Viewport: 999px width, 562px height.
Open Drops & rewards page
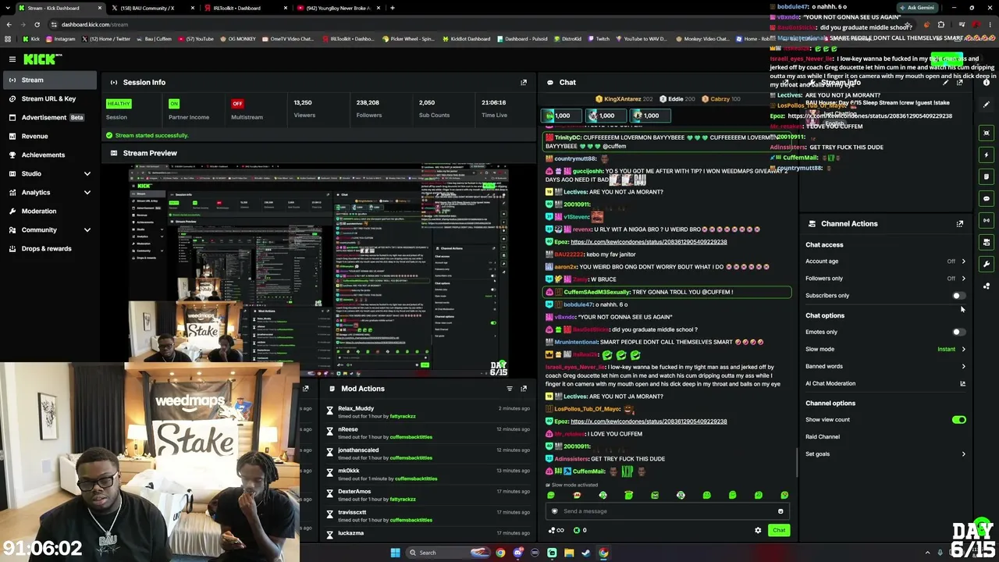coord(48,248)
